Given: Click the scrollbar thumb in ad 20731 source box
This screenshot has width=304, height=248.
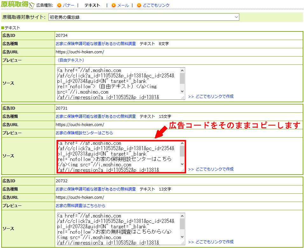Looking at the screenshot, I should pos(182,151).
